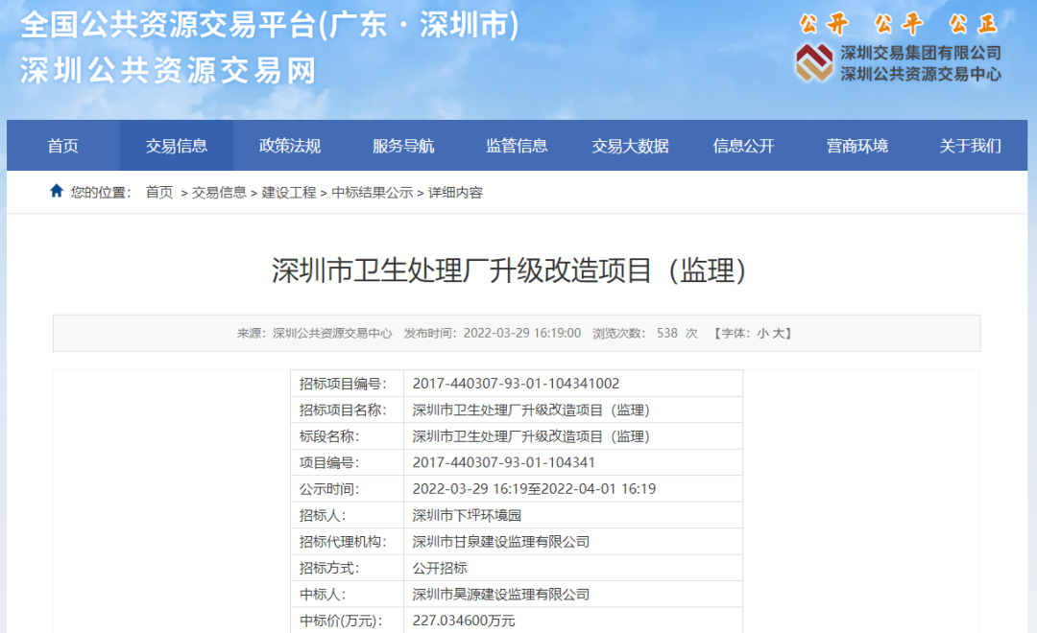Image resolution: width=1037 pixels, height=633 pixels.
Task: Click the home icon beside 您的位置
Action: pos(57,191)
